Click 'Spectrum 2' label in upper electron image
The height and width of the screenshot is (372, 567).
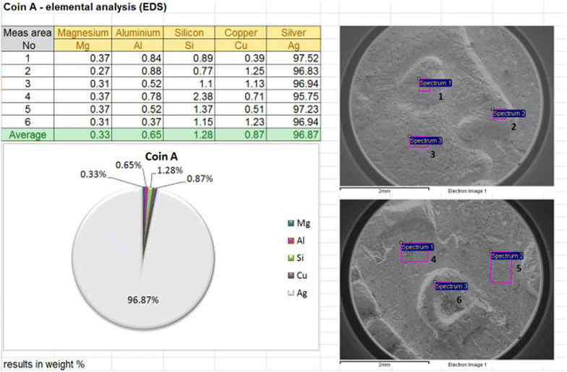(509, 113)
